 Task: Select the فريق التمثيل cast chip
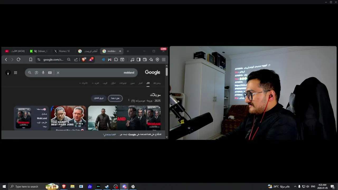click(99, 98)
